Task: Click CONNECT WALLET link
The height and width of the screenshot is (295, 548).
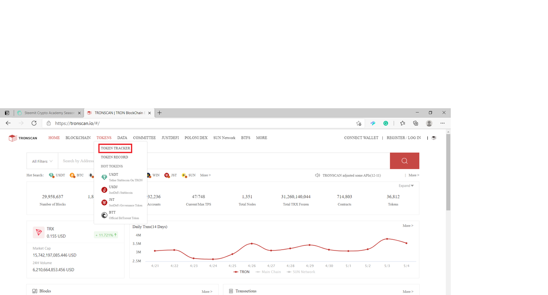Action: [x=361, y=138]
